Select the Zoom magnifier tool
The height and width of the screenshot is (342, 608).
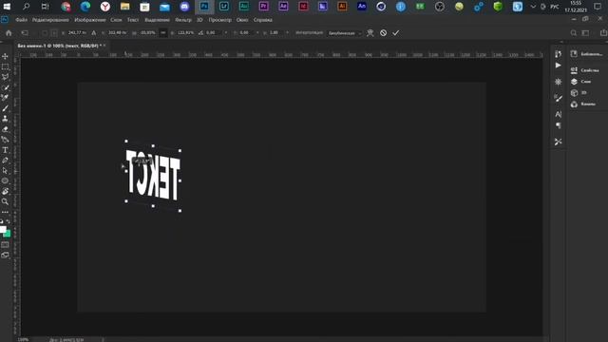pyautogui.click(x=5, y=201)
